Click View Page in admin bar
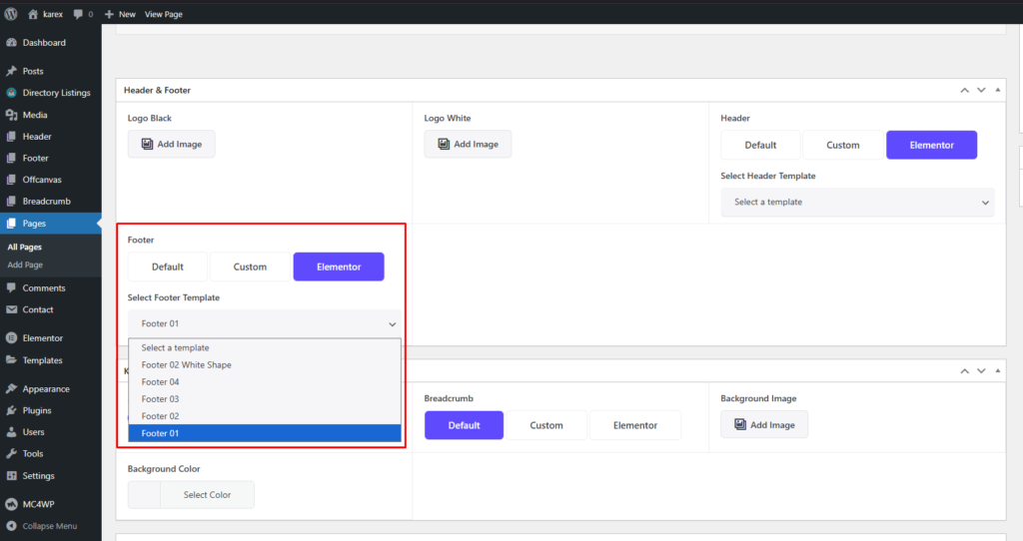The height and width of the screenshot is (541, 1023). click(164, 14)
